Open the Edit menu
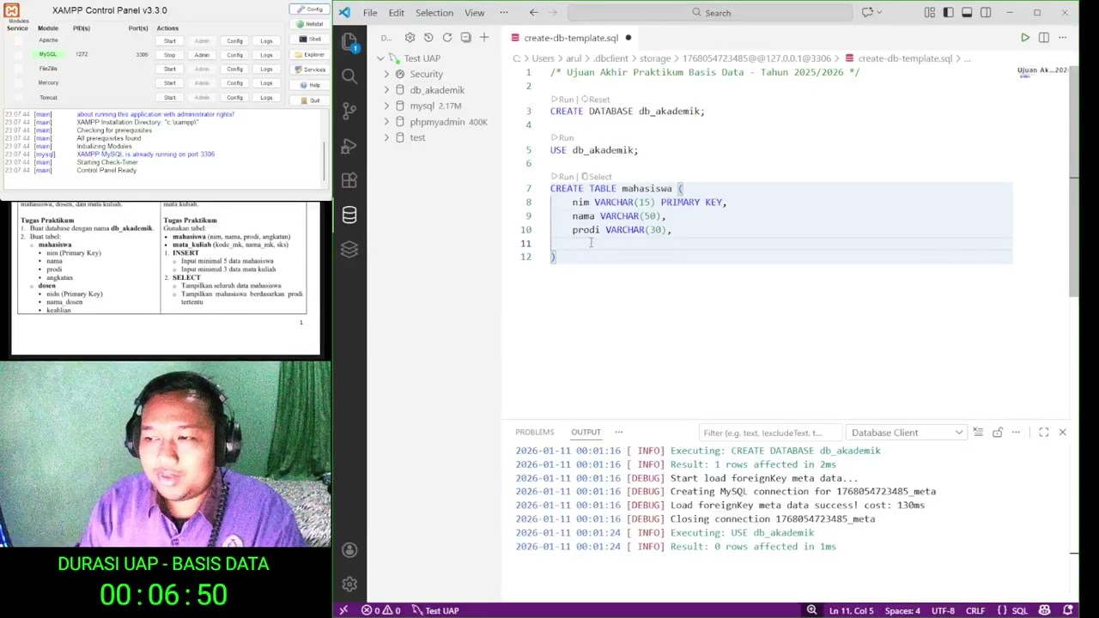 (396, 13)
